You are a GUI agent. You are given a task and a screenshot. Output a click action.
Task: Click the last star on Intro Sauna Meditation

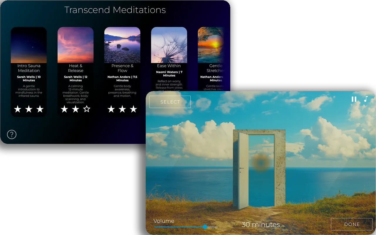pos(40,109)
